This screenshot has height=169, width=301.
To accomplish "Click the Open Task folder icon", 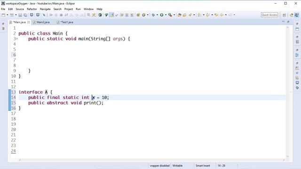I will point(184,15).
